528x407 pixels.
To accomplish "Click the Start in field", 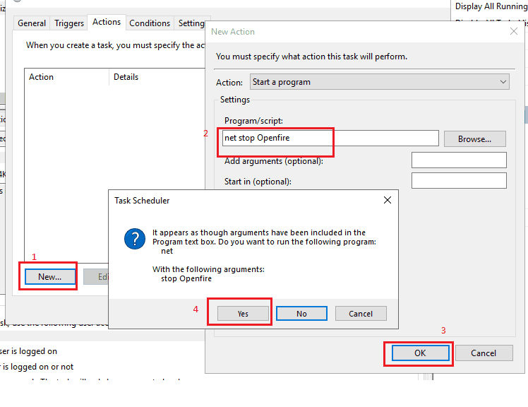I will coord(459,181).
